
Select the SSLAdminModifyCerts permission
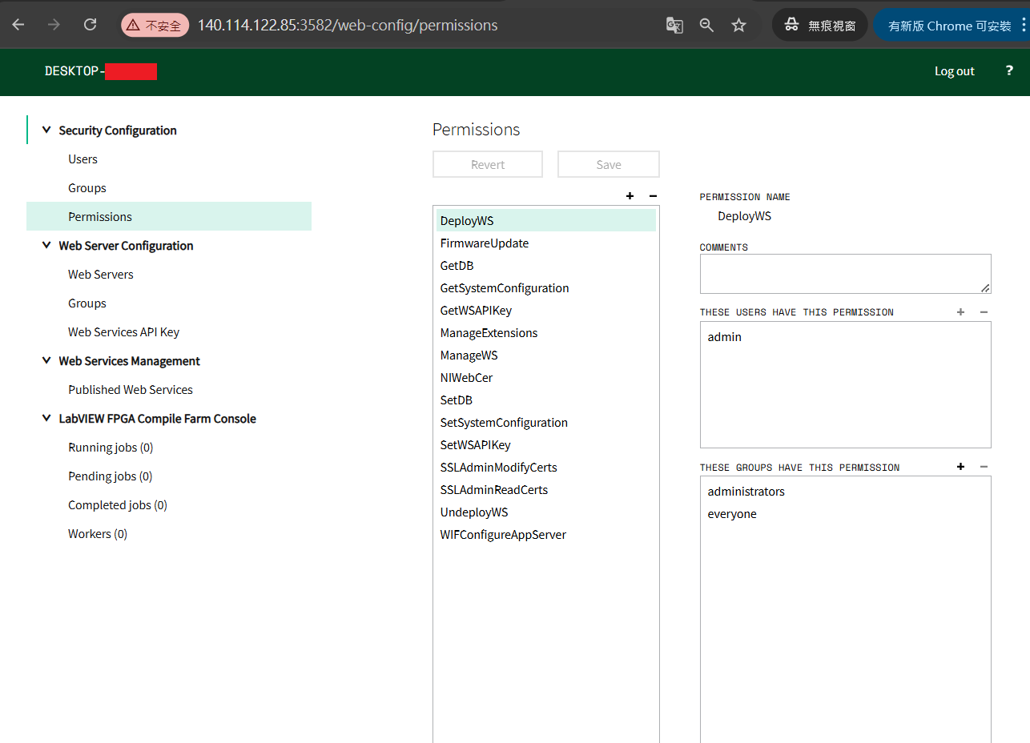click(x=546, y=468)
